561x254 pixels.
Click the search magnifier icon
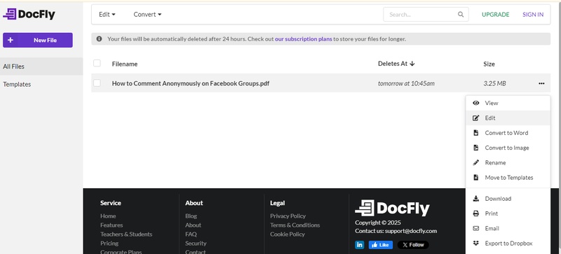461,15
